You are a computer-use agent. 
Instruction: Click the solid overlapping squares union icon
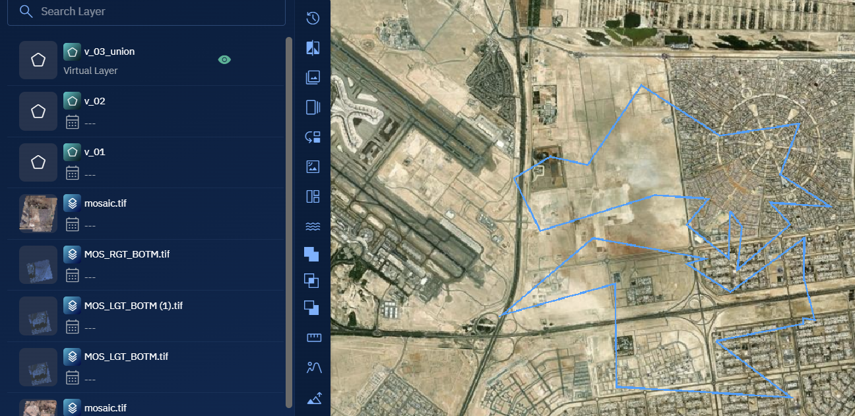[x=311, y=254]
